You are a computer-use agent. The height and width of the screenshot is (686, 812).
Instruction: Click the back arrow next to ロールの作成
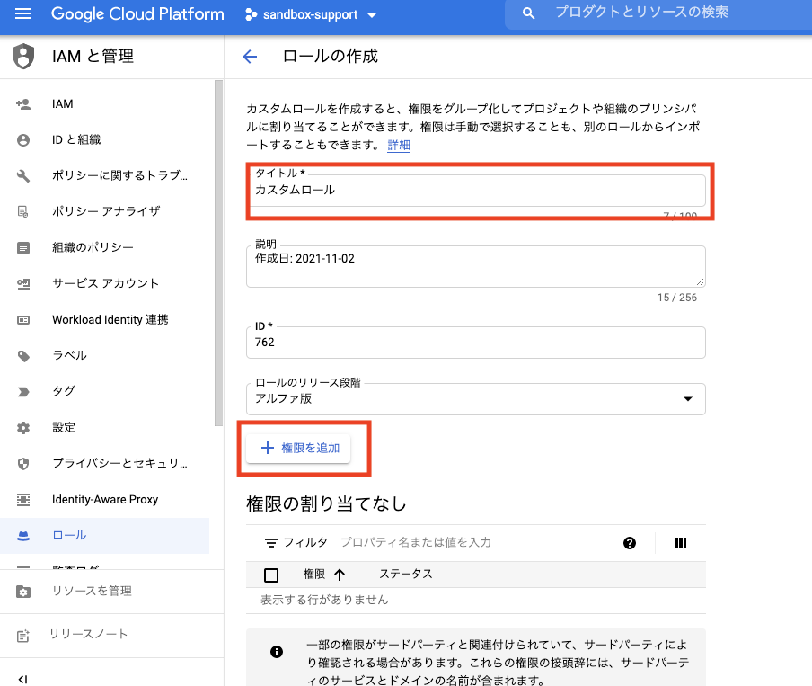tap(250, 56)
